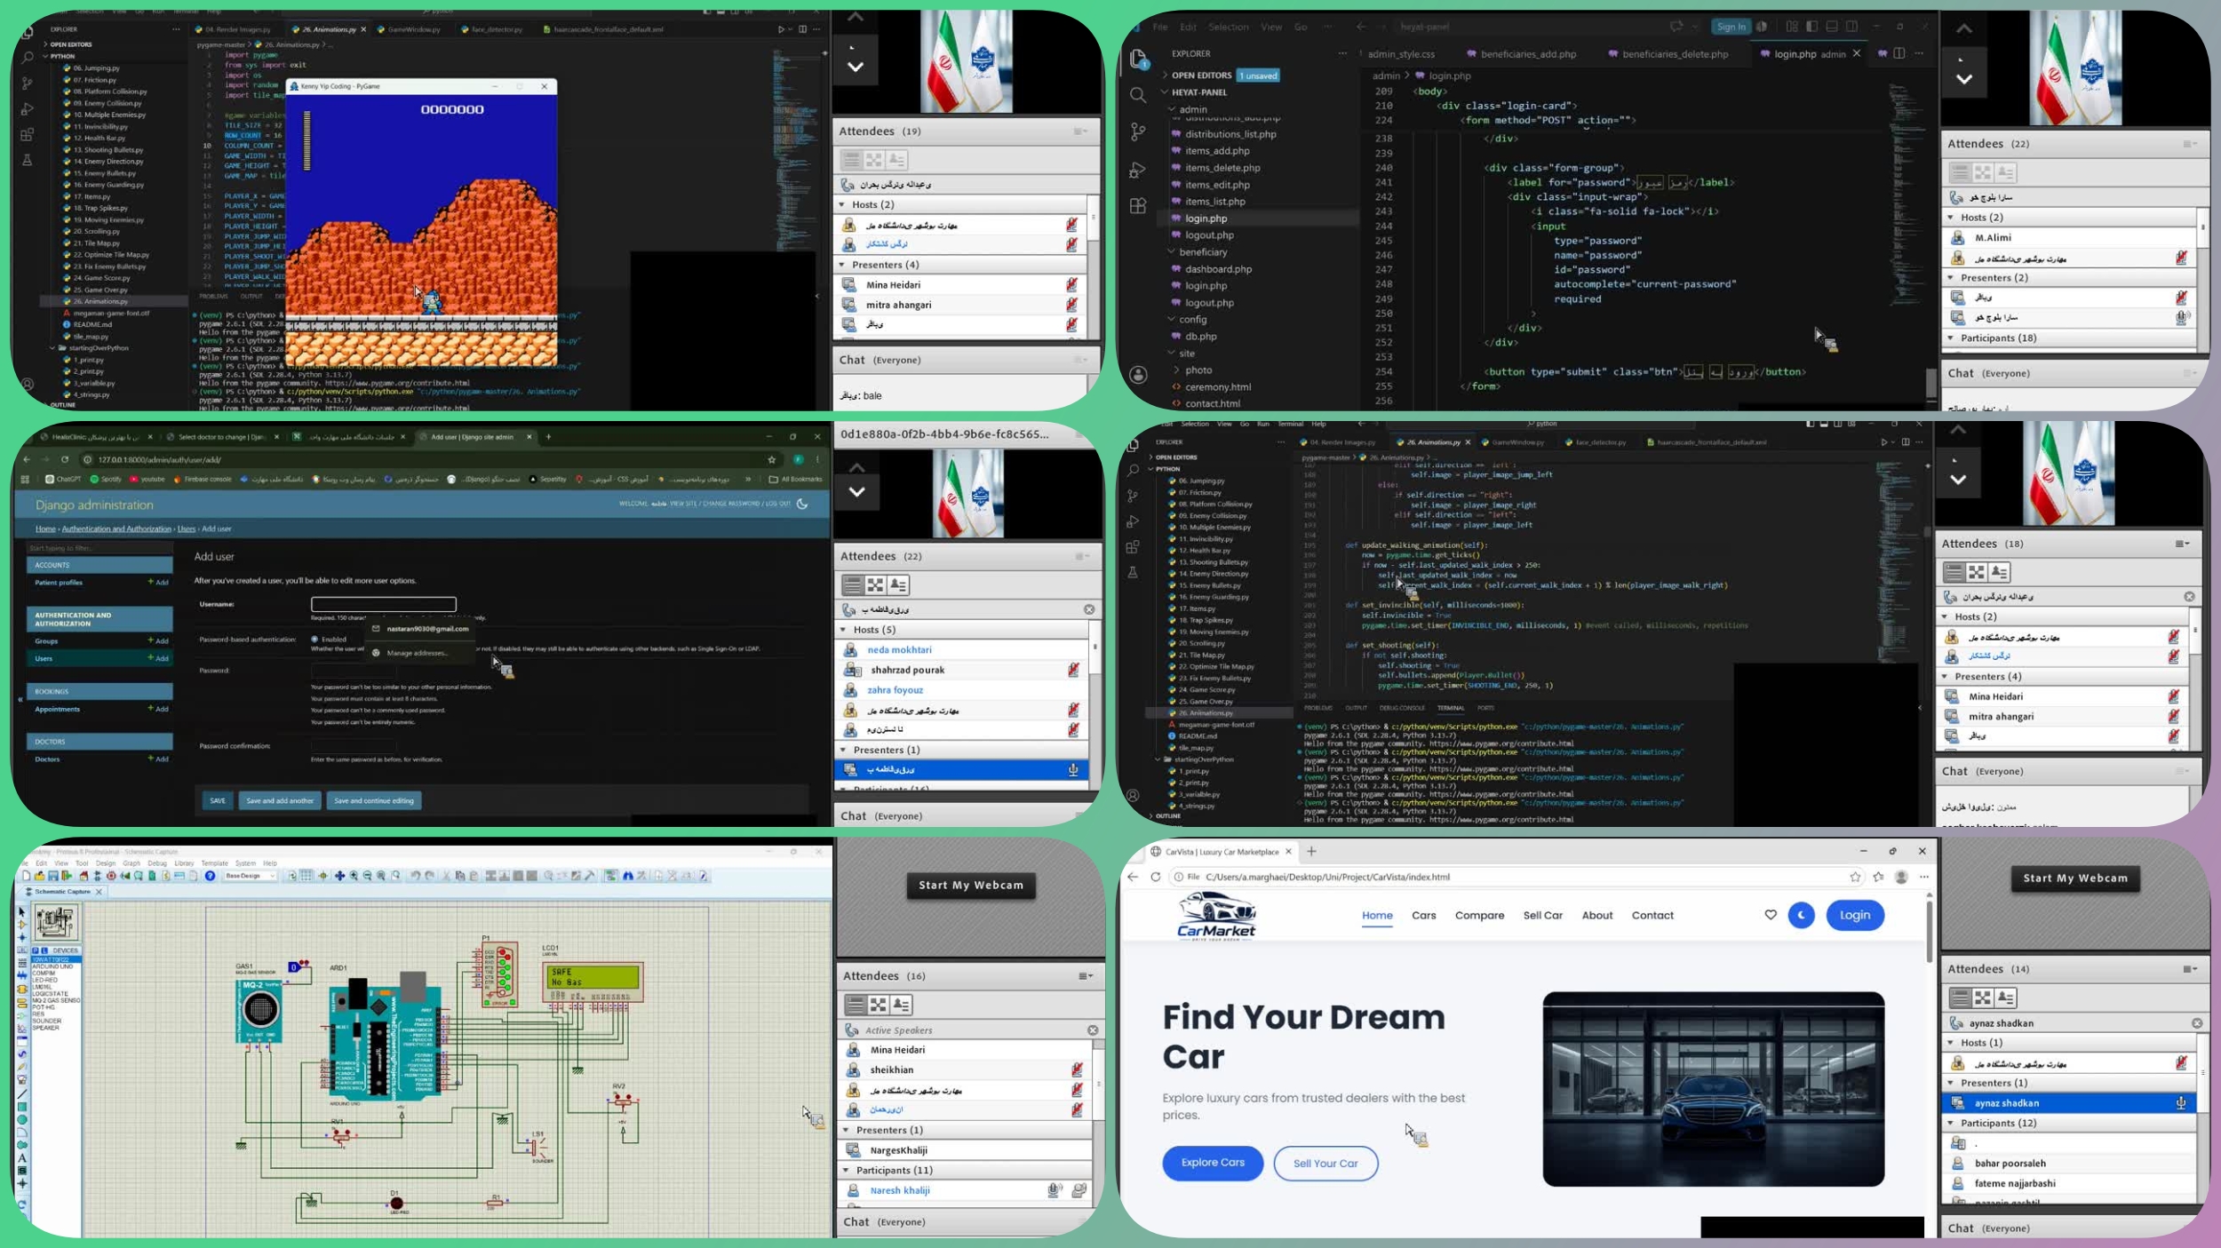
Task: Open Accounts in the heyat-panel VS Code activity bar
Action: point(1138,375)
